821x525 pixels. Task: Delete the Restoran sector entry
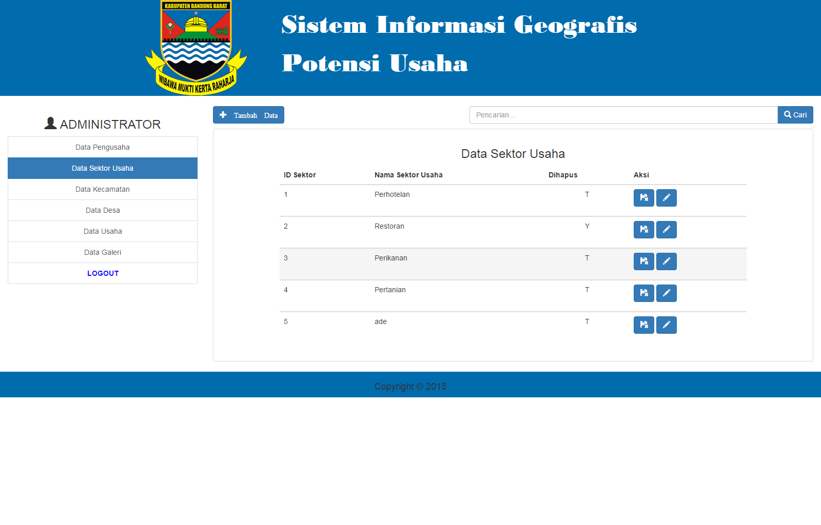click(643, 230)
